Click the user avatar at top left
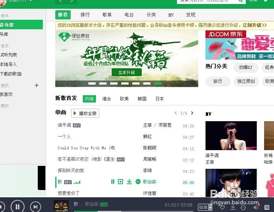 [x=3, y=3]
